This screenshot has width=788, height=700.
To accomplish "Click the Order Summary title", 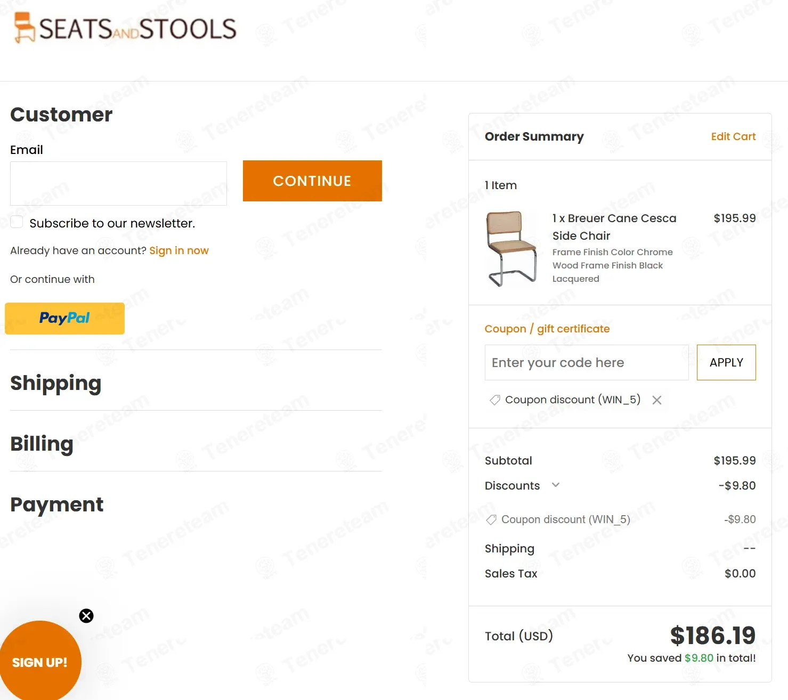I will 534,136.
